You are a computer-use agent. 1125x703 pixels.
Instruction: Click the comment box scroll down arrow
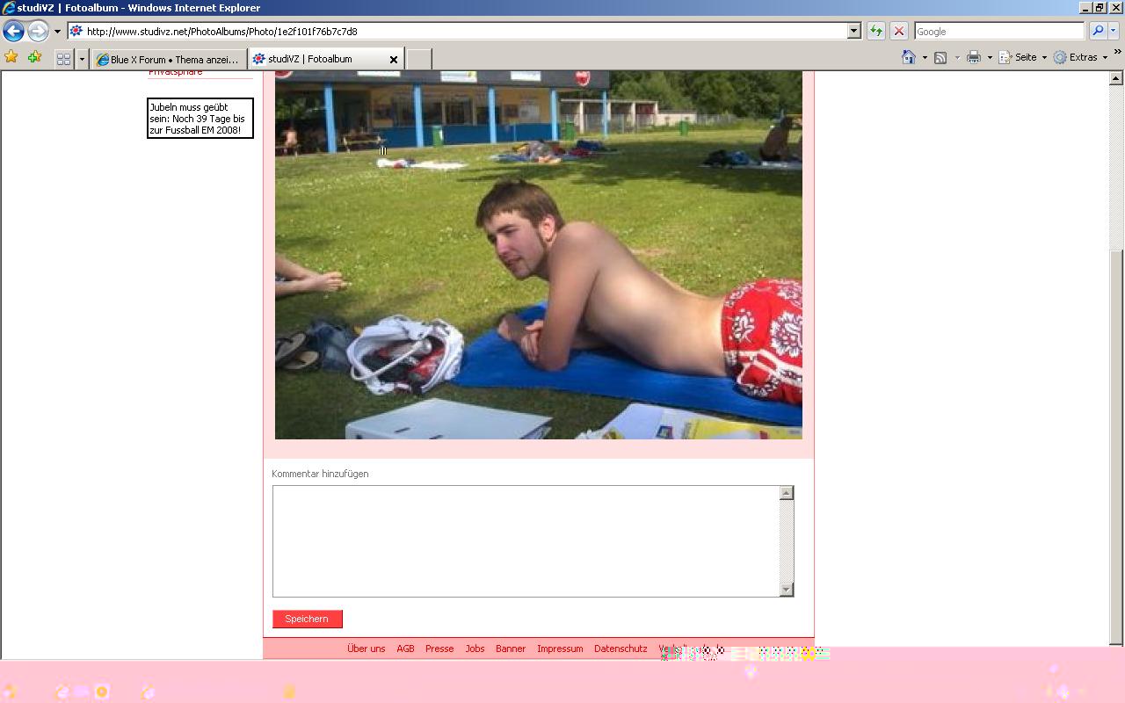click(787, 590)
